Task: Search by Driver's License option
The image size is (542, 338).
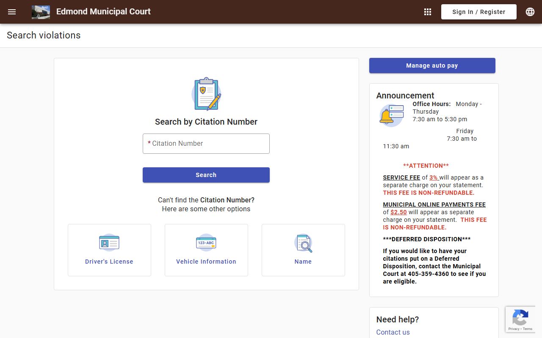Action: [x=109, y=250]
